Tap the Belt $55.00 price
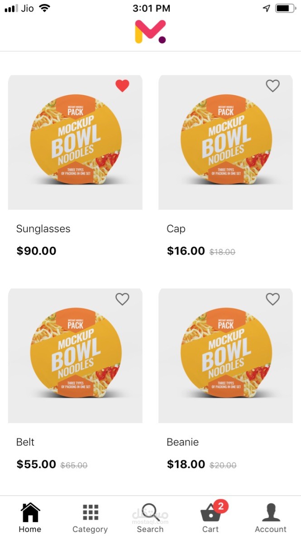The width and height of the screenshot is (301, 536). coord(36,464)
